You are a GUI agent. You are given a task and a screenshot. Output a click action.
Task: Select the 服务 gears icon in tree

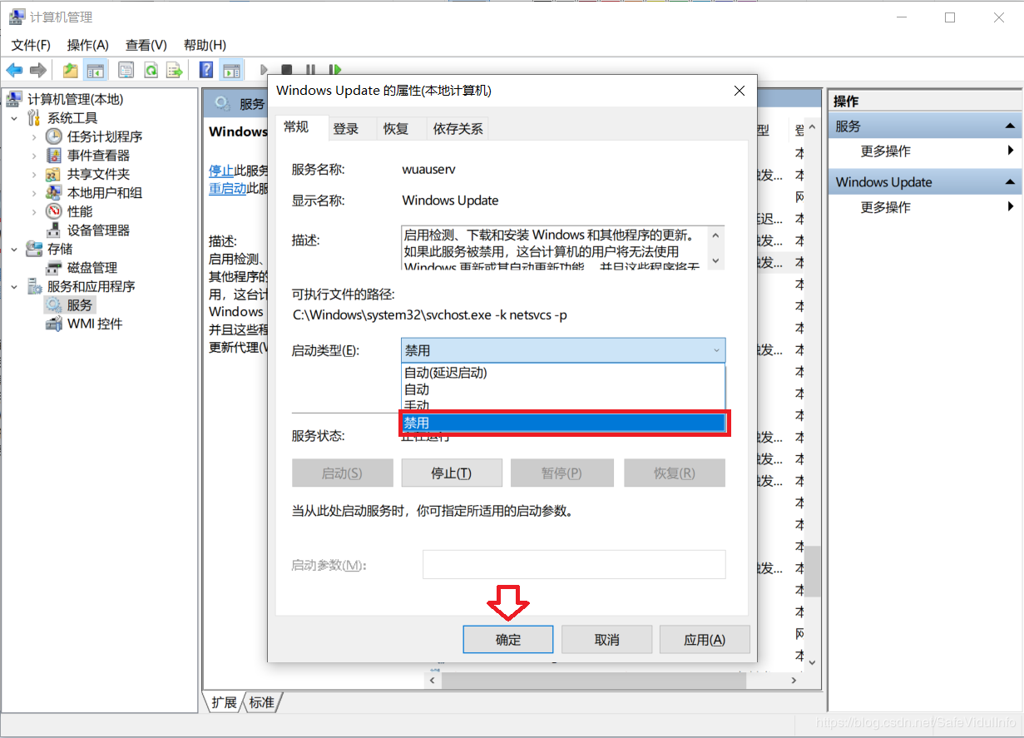tap(54, 305)
